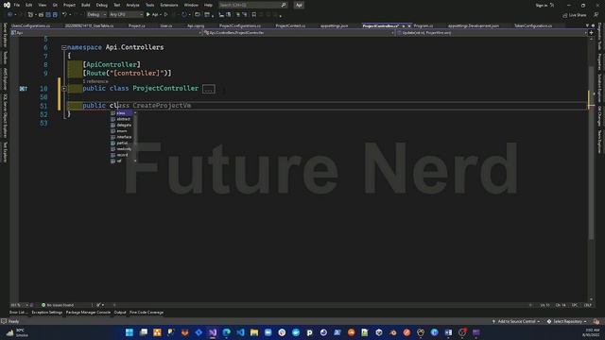605x340 pixels.
Task: Click the collapsed code ellipsis box
Action: (208, 89)
